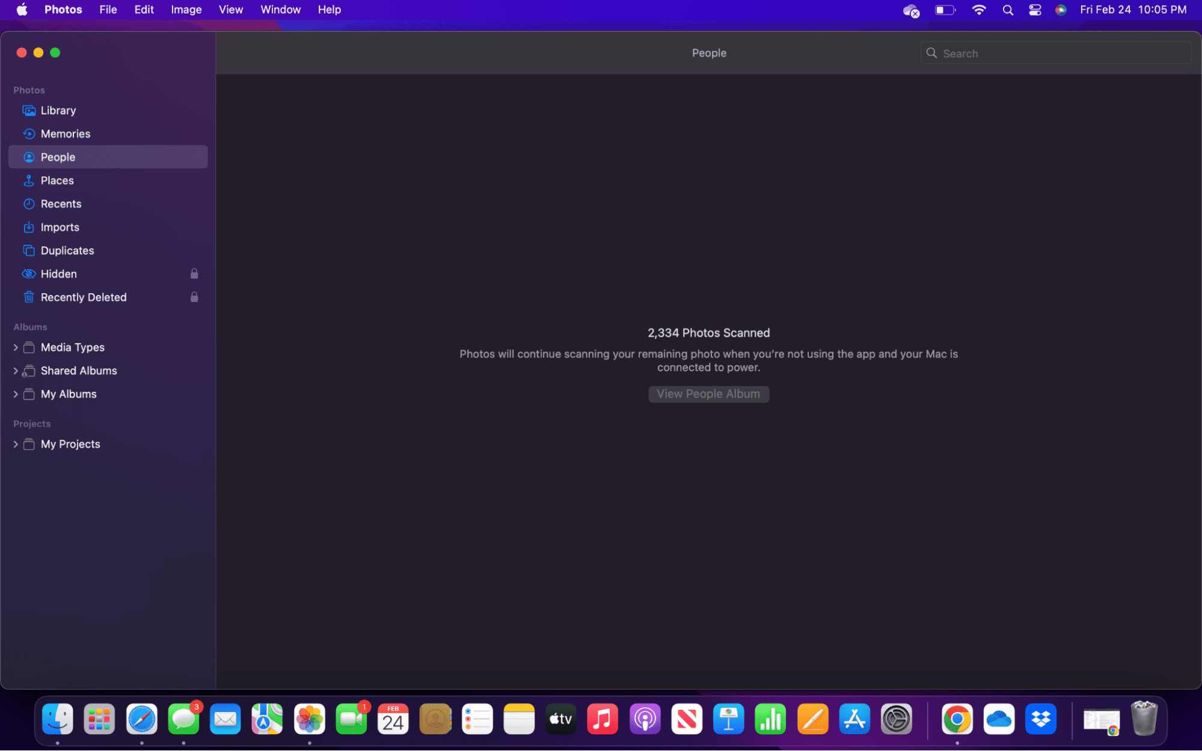1202x751 pixels.
Task: Expand the Media Types folder
Action: point(16,348)
